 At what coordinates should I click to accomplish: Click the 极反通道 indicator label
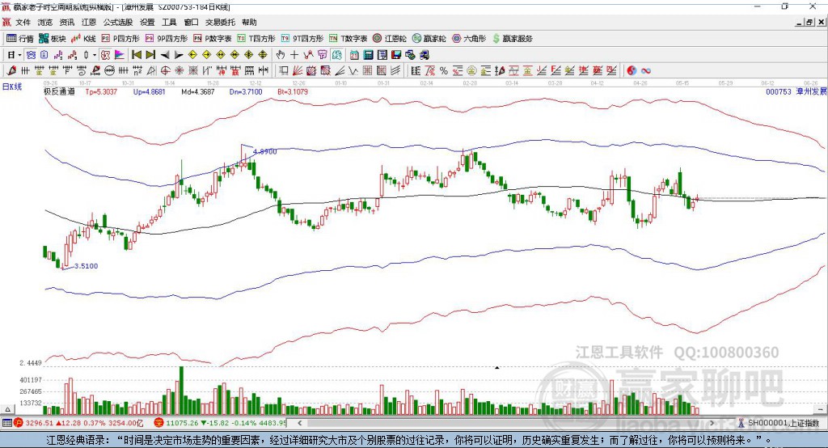point(59,92)
